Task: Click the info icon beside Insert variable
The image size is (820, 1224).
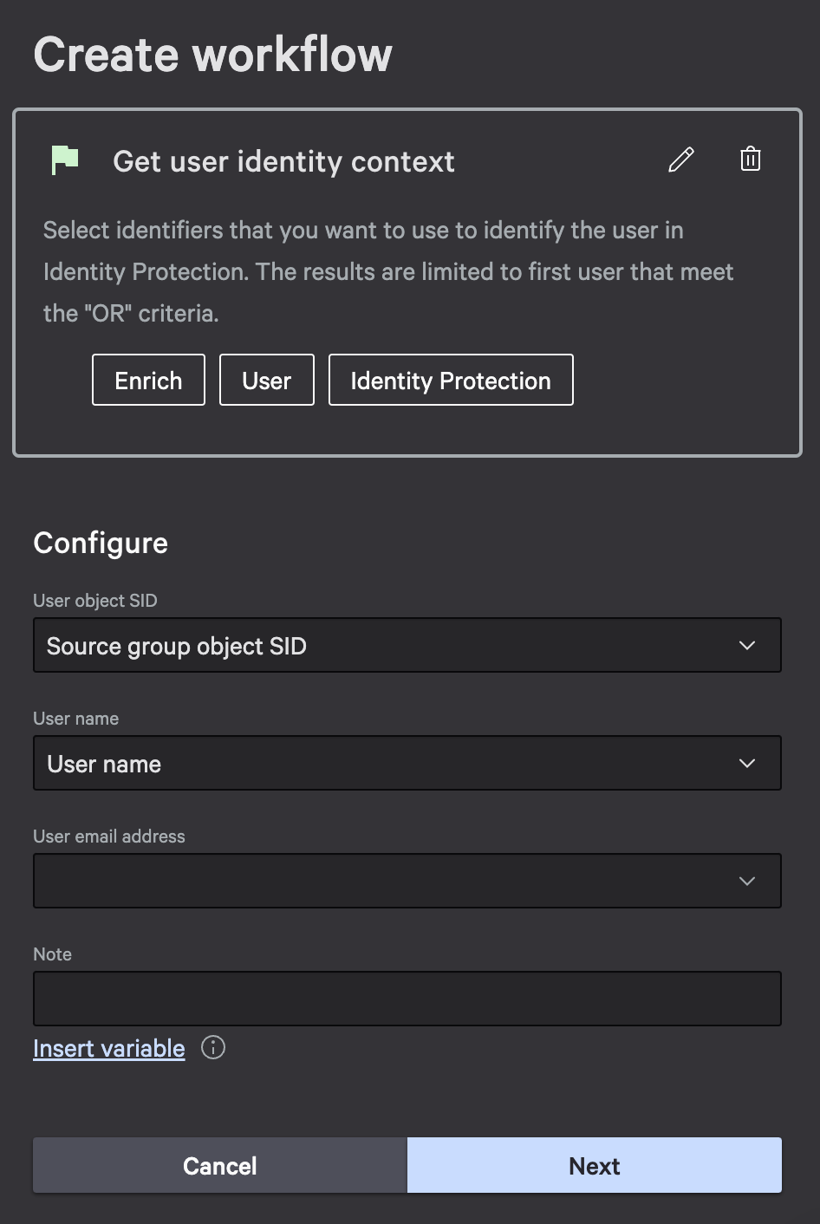Action: point(213,1048)
